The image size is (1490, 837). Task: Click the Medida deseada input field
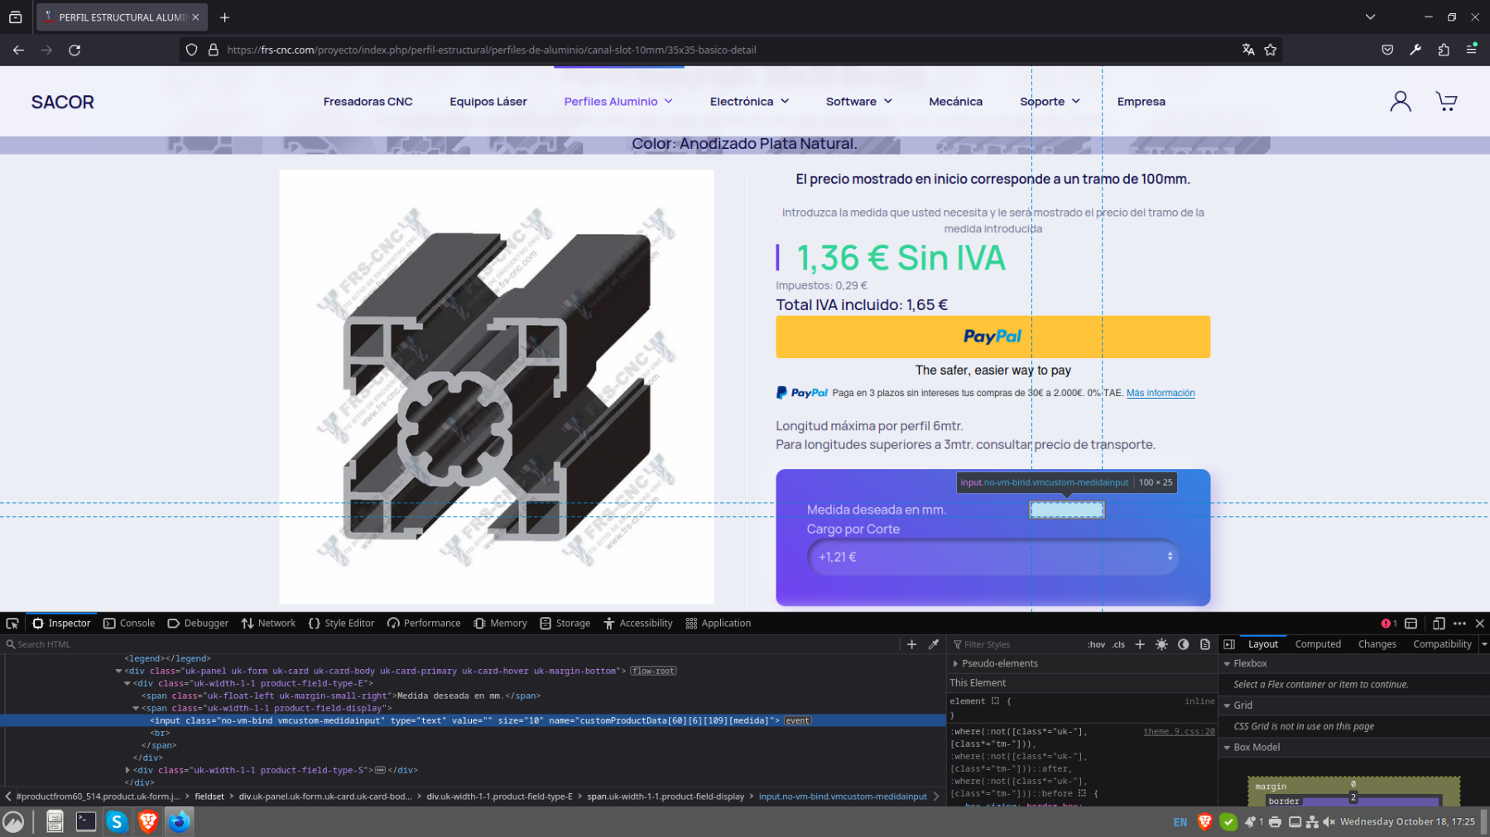1066,510
